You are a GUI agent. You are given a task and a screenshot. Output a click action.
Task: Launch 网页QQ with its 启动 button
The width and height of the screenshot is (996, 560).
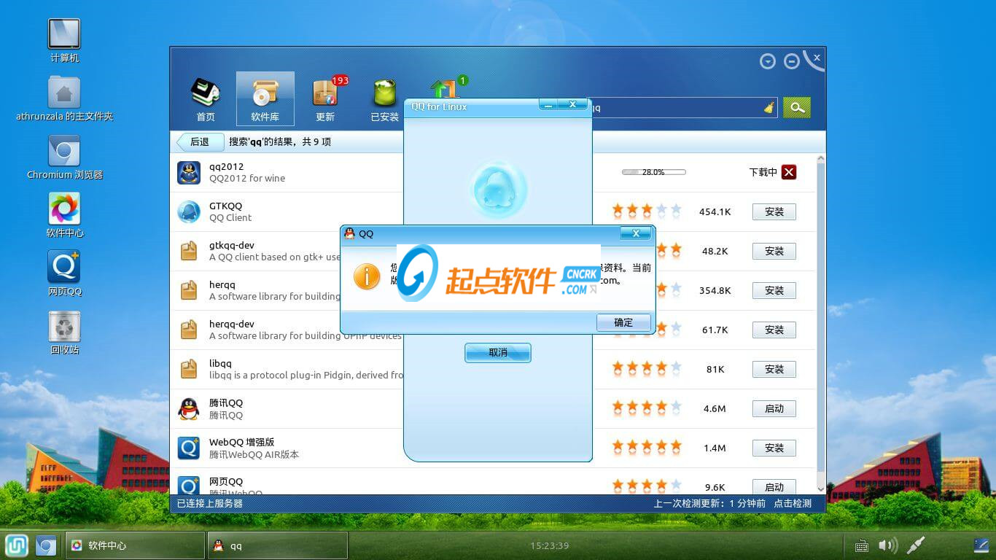click(774, 487)
